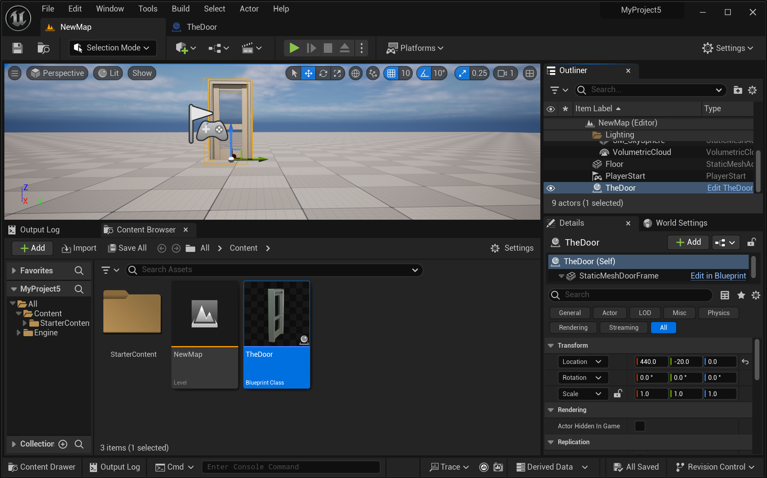Open Outliner settings gear

coord(752,90)
